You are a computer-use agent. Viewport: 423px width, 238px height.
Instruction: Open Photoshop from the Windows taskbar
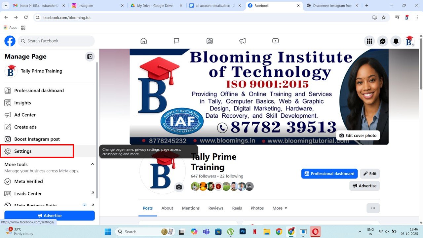pos(243,232)
